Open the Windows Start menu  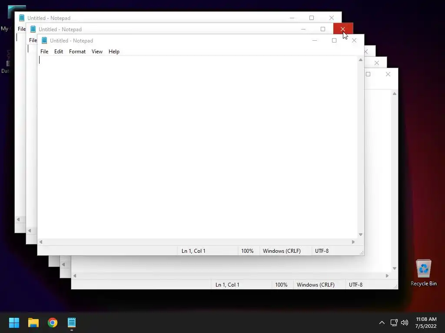[x=14, y=323]
